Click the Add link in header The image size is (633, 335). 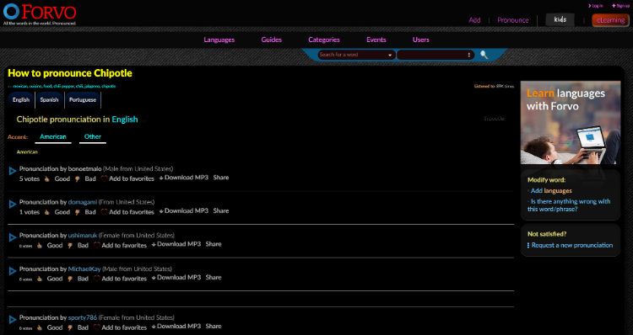(x=474, y=20)
